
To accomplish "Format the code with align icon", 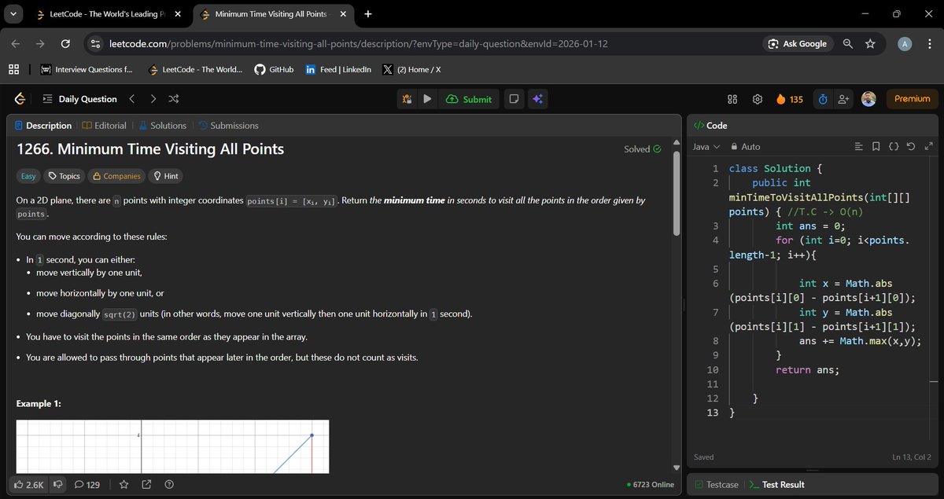I will tap(859, 147).
